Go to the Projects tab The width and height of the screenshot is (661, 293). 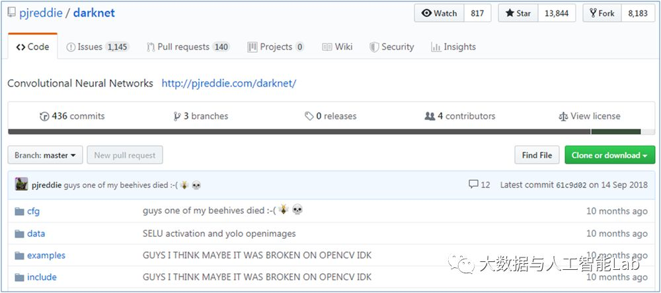tap(276, 47)
